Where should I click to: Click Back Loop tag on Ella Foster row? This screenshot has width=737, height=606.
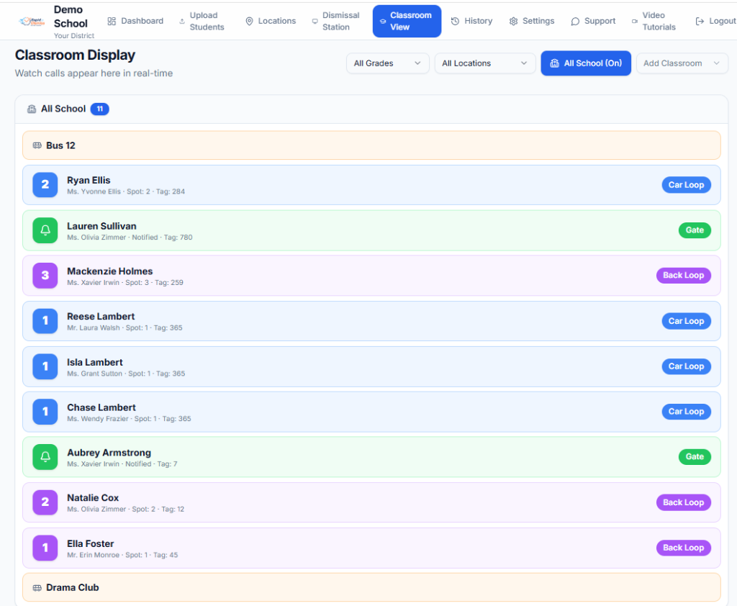[x=684, y=548]
